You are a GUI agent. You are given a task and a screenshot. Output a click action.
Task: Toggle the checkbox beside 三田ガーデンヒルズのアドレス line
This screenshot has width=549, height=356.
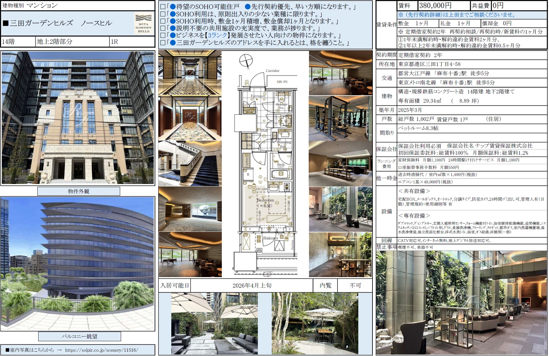tap(163, 43)
